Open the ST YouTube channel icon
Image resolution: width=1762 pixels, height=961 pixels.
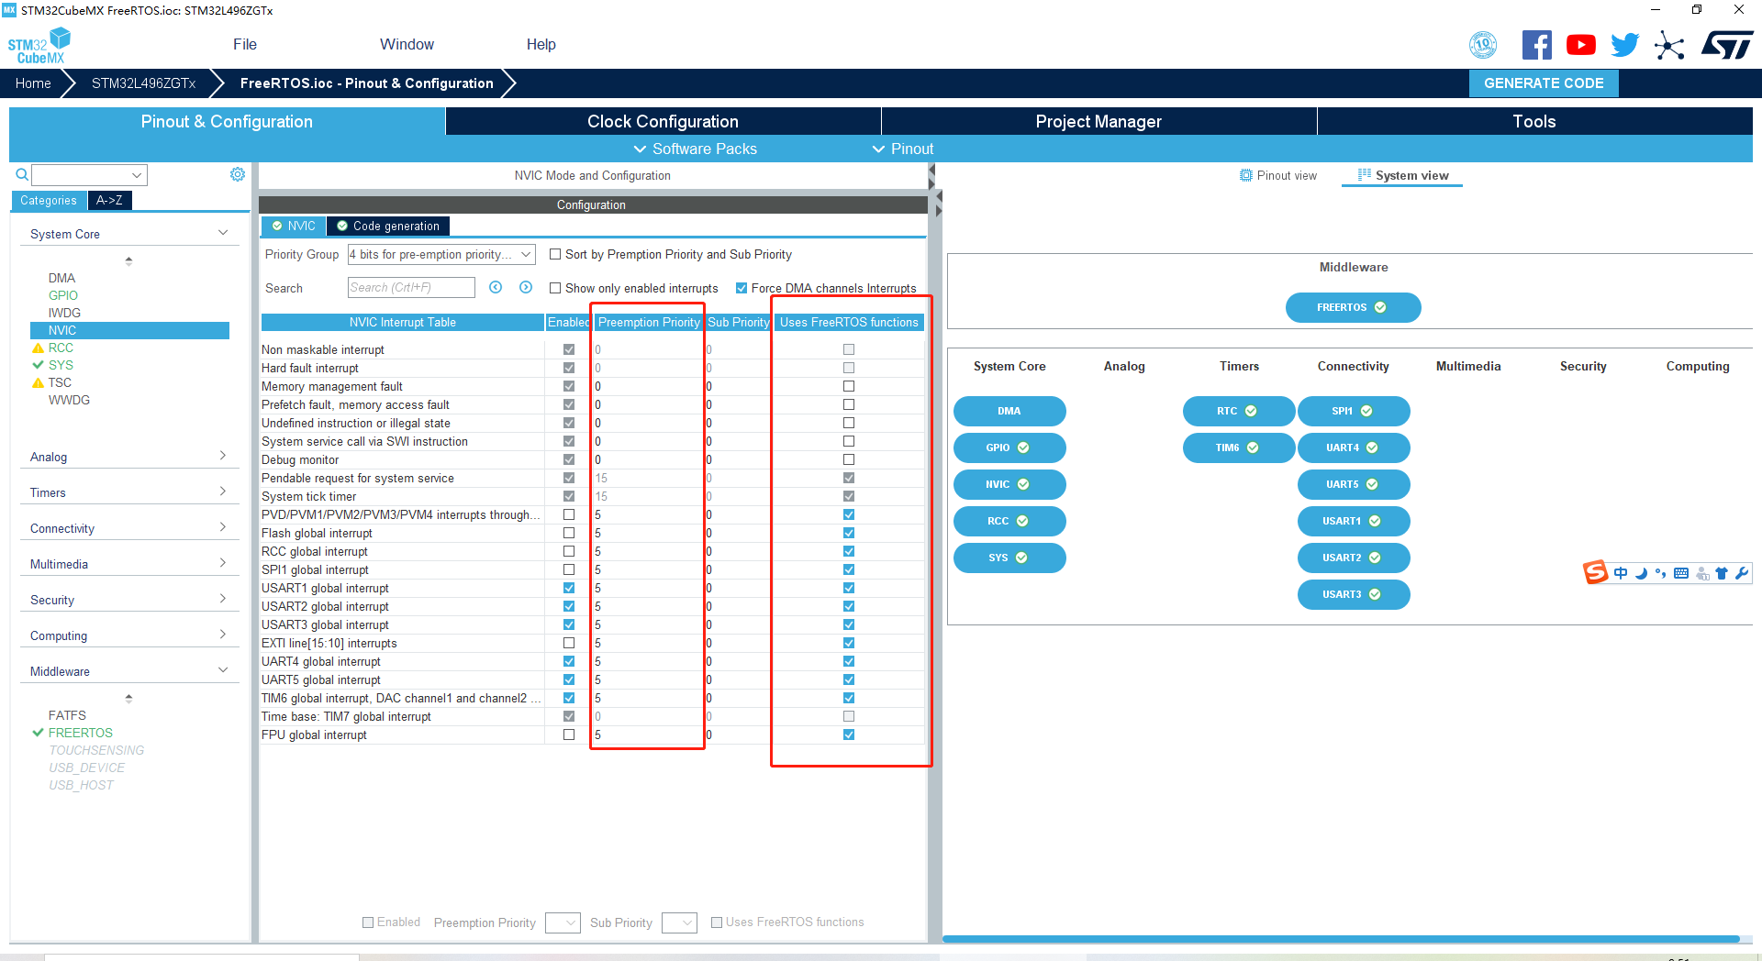[1581, 45]
